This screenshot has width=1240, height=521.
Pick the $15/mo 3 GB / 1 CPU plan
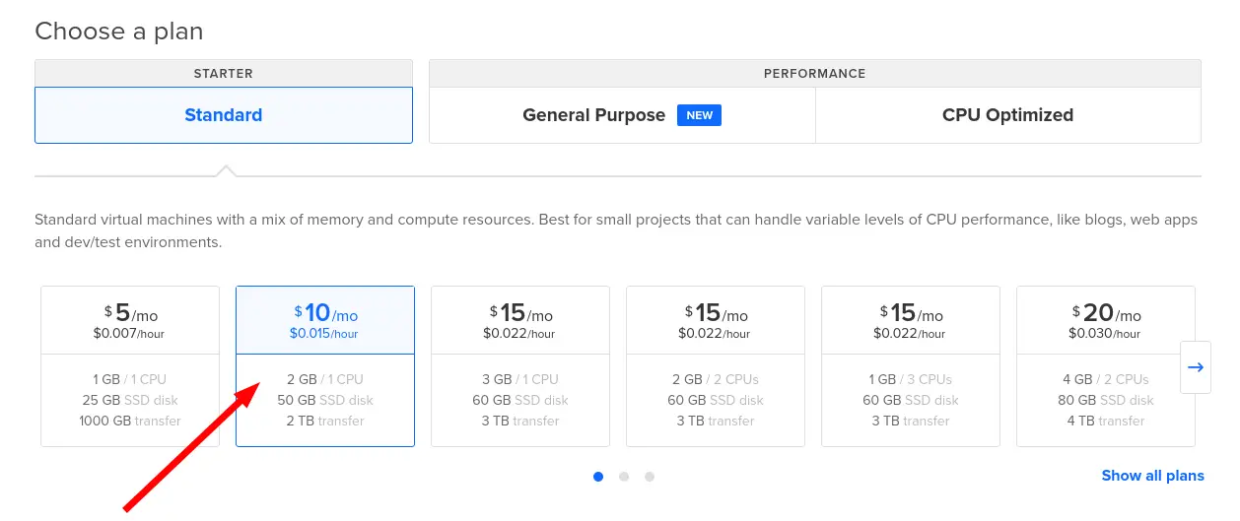point(520,366)
